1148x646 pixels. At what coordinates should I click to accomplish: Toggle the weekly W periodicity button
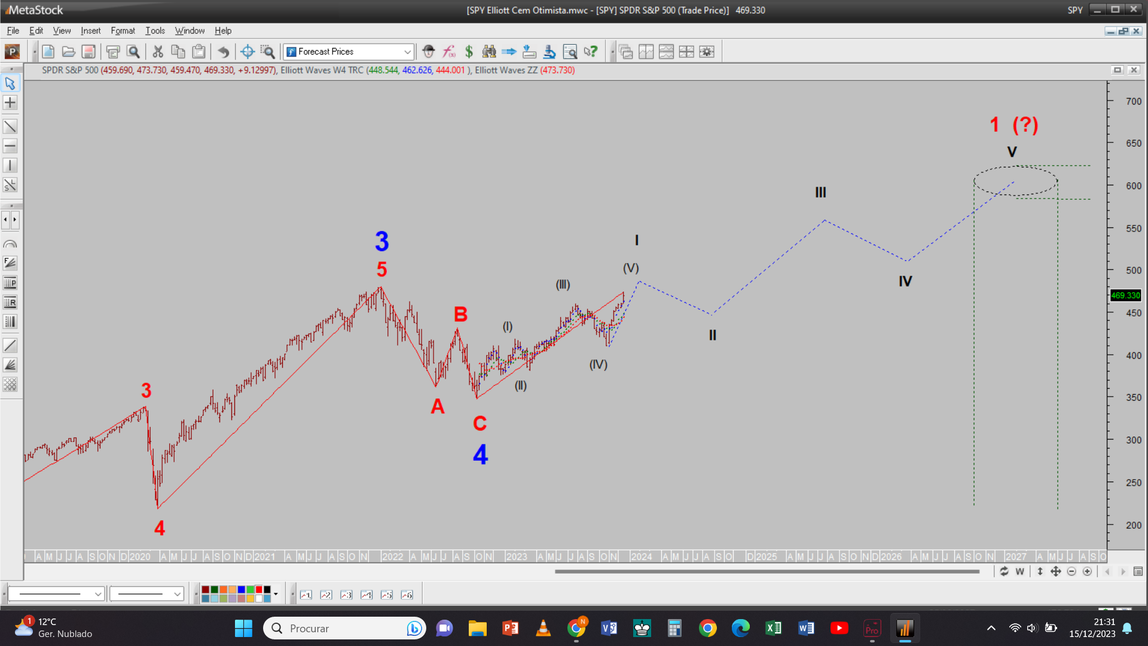click(x=1019, y=572)
